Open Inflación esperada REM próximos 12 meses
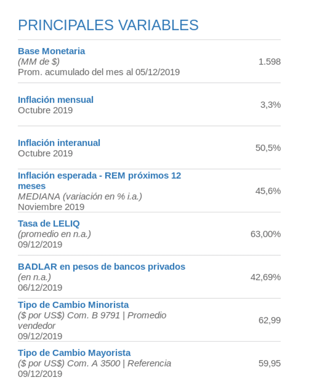Viewport: 317px width, 383px height. (x=99, y=176)
